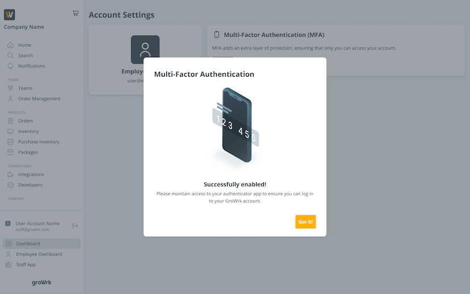This screenshot has height=294, width=470.
Task: Click the employee profile avatar thumbnail
Action: click(145, 50)
